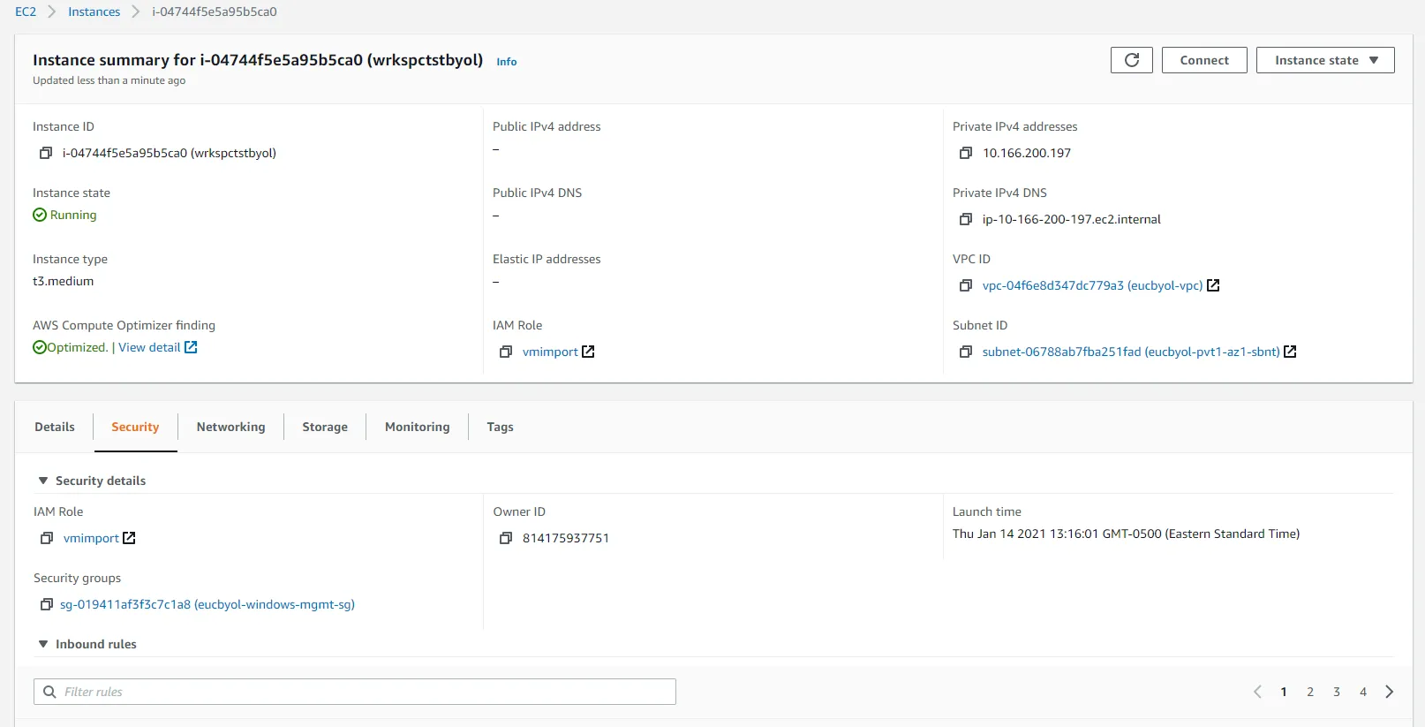
Task: Copy the Instance ID value
Action: pyautogui.click(x=46, y=153)
